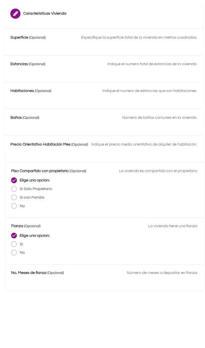Click the Superficie field row
This screenshot has height=348, width=205.
pyautogui.click(x=104, y=42)
